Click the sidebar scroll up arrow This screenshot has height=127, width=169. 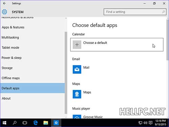(x=66, y=18)
